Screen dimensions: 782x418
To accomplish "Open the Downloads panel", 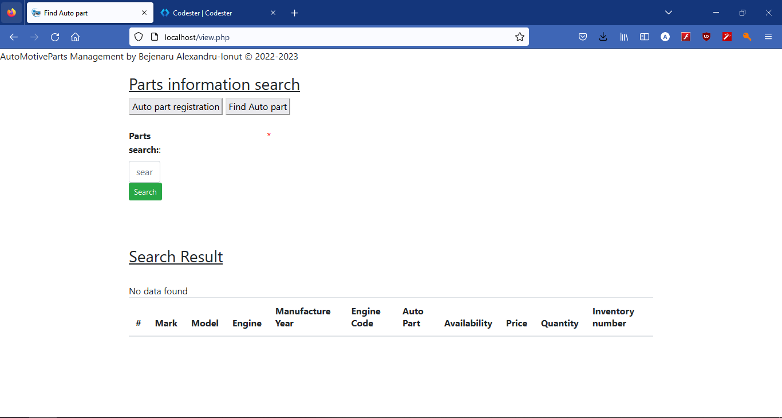I will (x=603, y=37).
